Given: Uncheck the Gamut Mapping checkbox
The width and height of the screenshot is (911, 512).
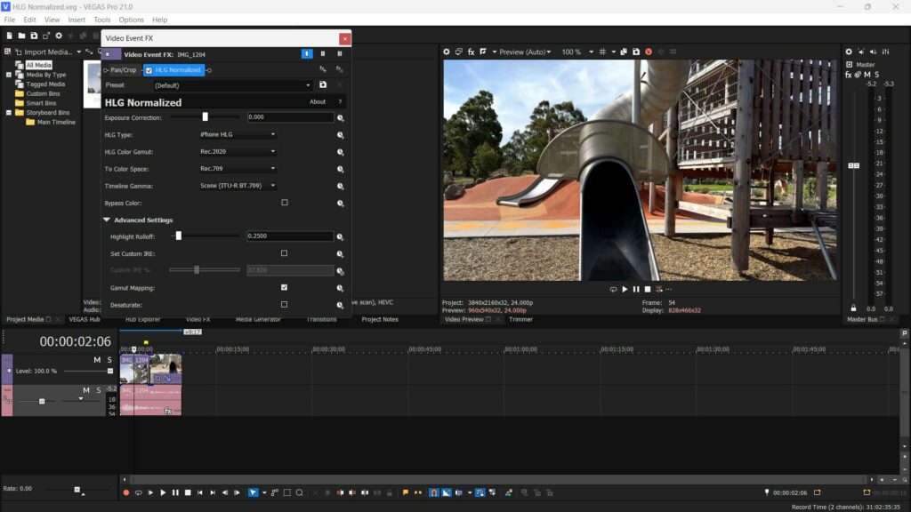Looking at the screenshot, I should point(285,288).
